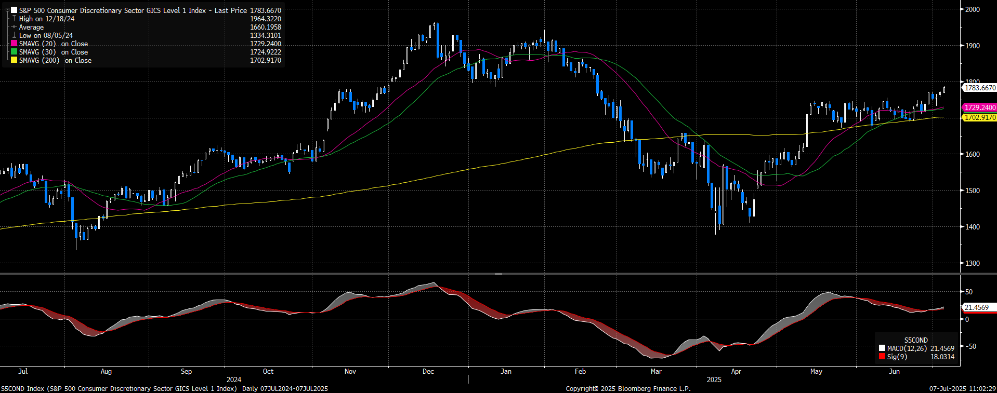Click the white Last Price series swatch
This screenshot has width=997, height=393.
pyautogui.click(x=14, y=10)
